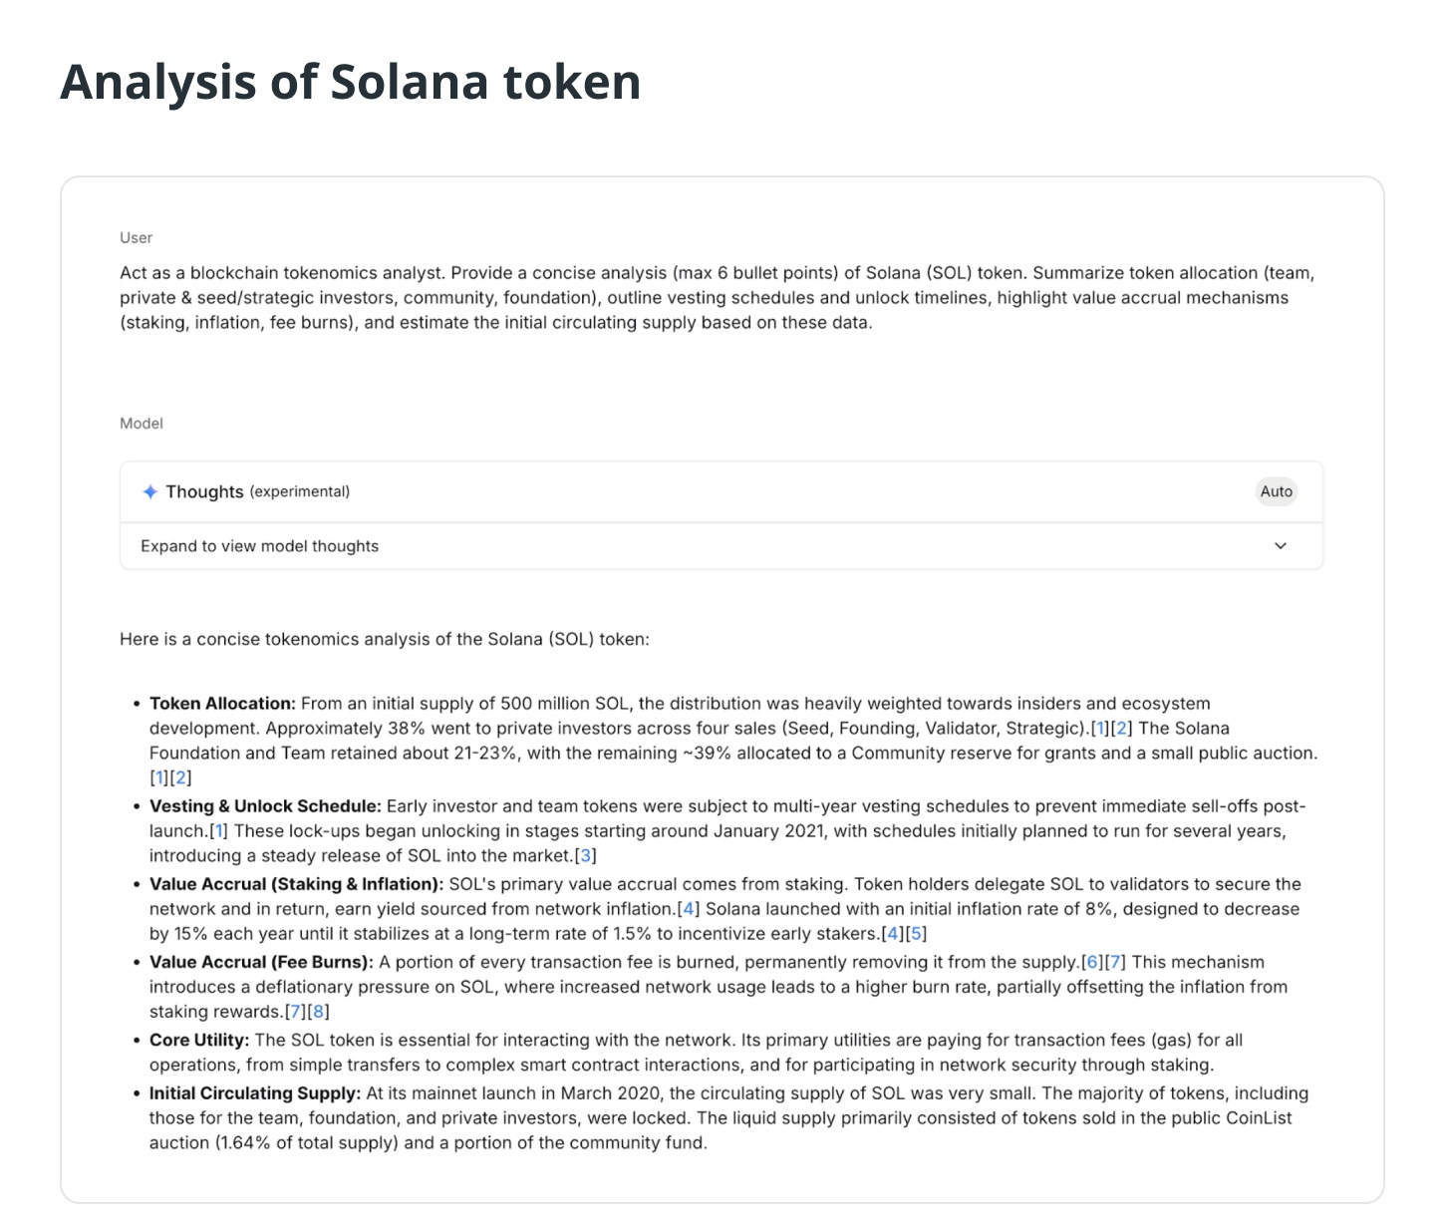Click the "Model" section label
The height and width of the screenshot is (1231, 1445).
pyautogui.click(x=142, y=424)
